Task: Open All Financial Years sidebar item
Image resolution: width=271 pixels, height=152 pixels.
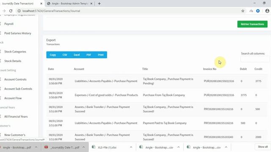Action: pos(16,117)
